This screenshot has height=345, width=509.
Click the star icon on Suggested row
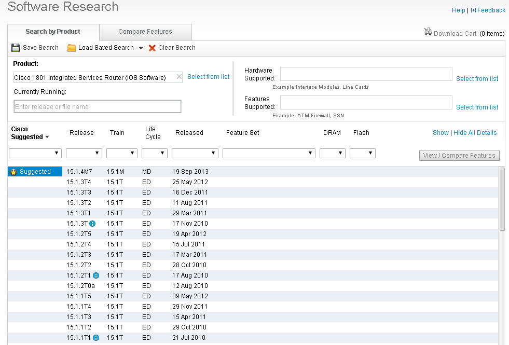pyautogui.click(x=13, y=172)
